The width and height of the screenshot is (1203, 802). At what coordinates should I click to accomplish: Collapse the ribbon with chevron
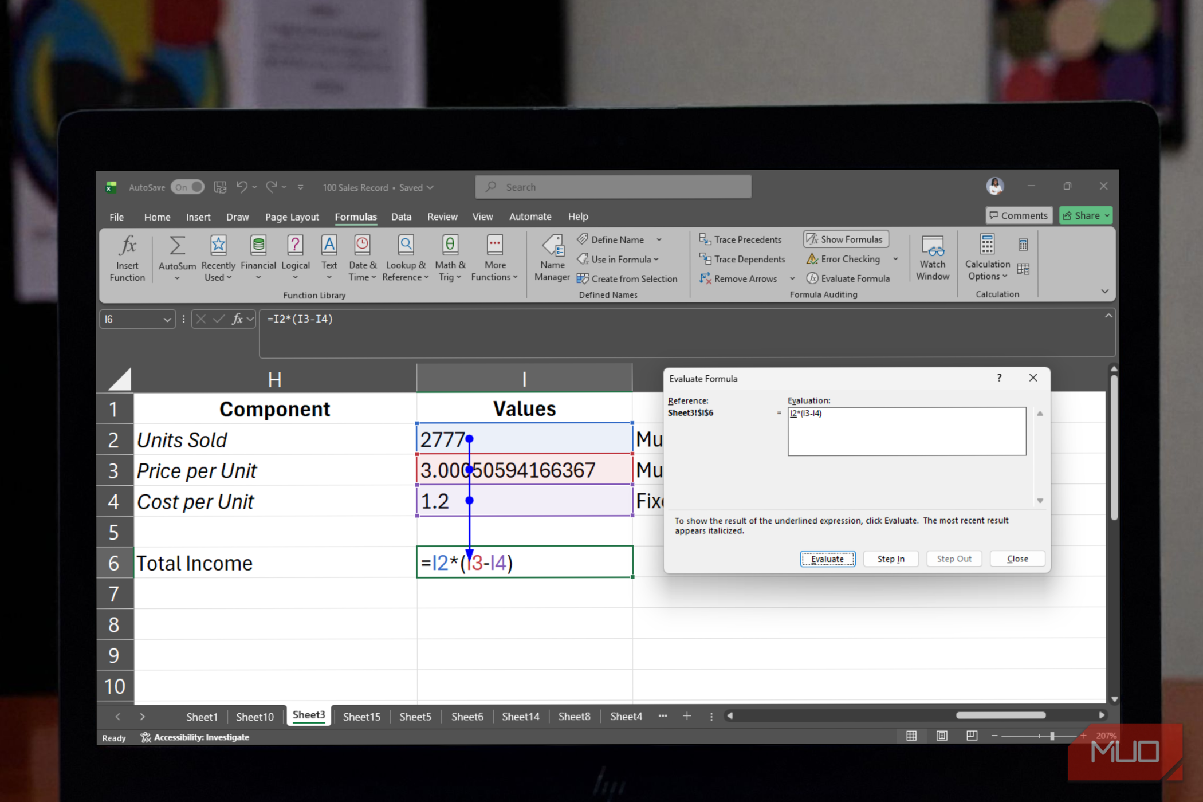click(x=1105, y=292)
